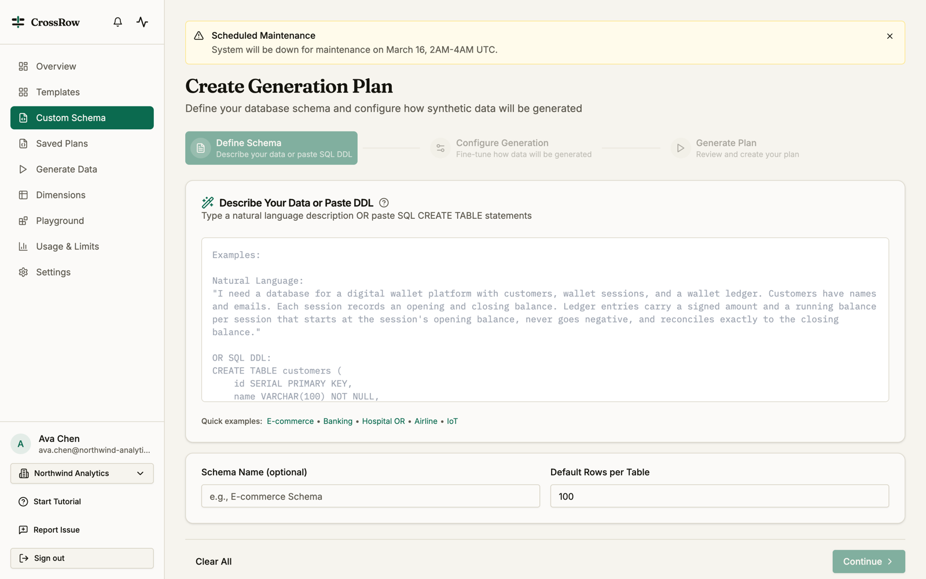
Task: Expand the Northwind Analytics workspace dropdown
Action: 82,474
